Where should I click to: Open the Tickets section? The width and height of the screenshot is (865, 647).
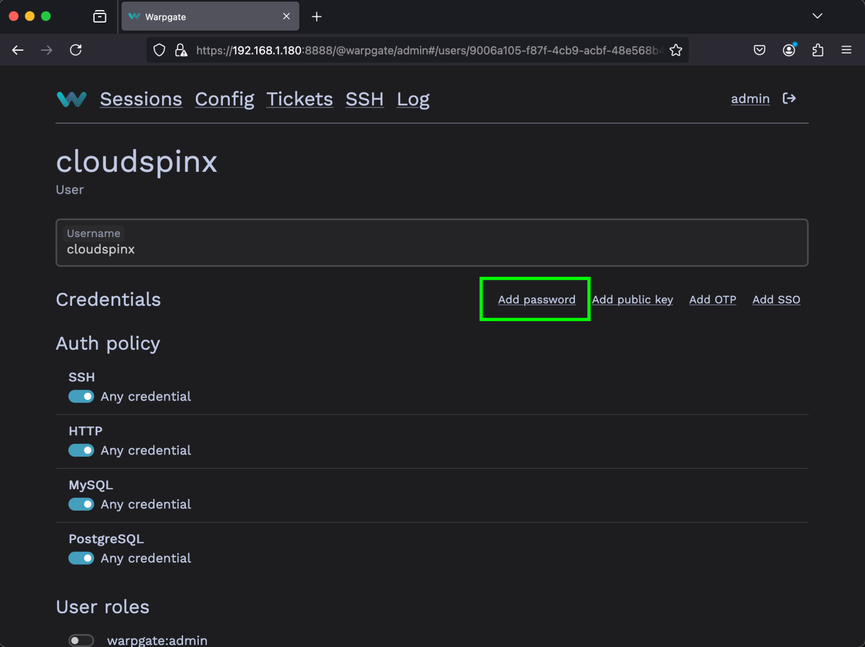pyautogui.click(x=300, y=99)
